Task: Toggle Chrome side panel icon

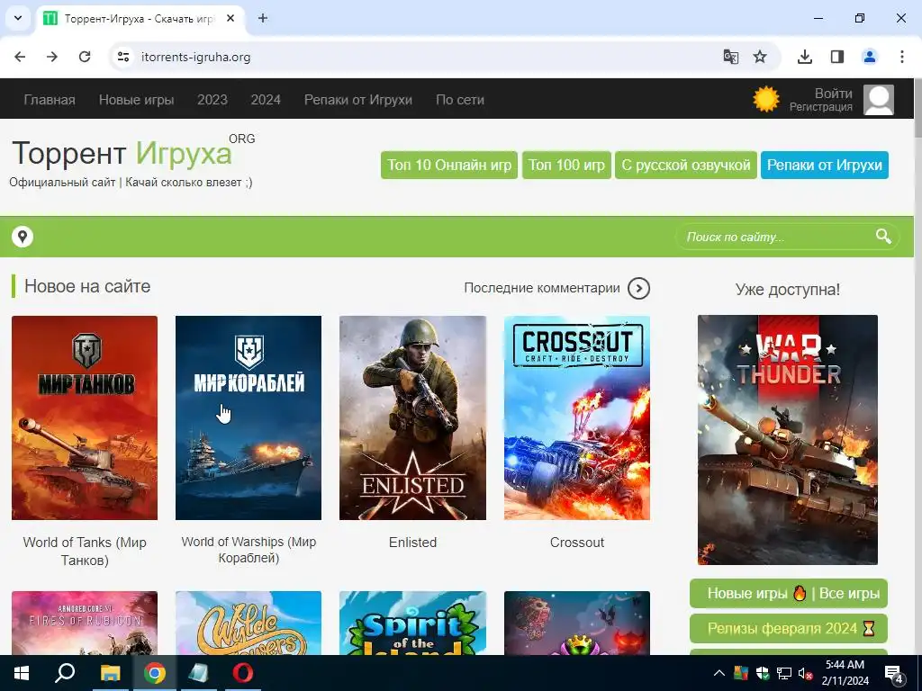Action: [x=836, y=57]
